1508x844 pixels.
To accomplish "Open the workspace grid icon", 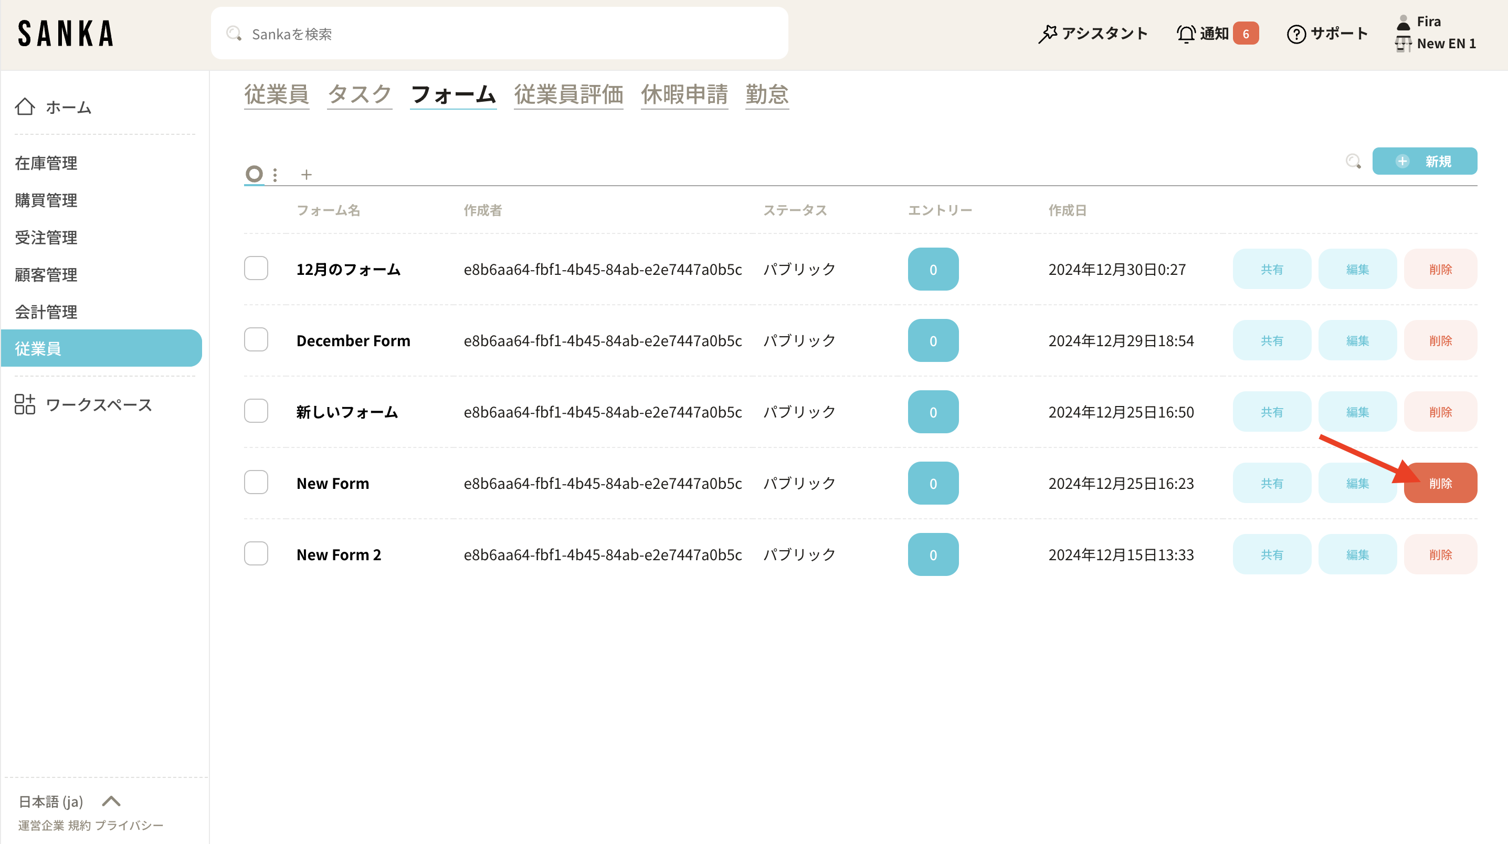I will pyautogui.click(x=25, y=404).
